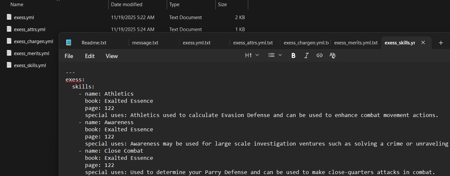Apply italic formatting with the toolbar icon

(306, 55)
